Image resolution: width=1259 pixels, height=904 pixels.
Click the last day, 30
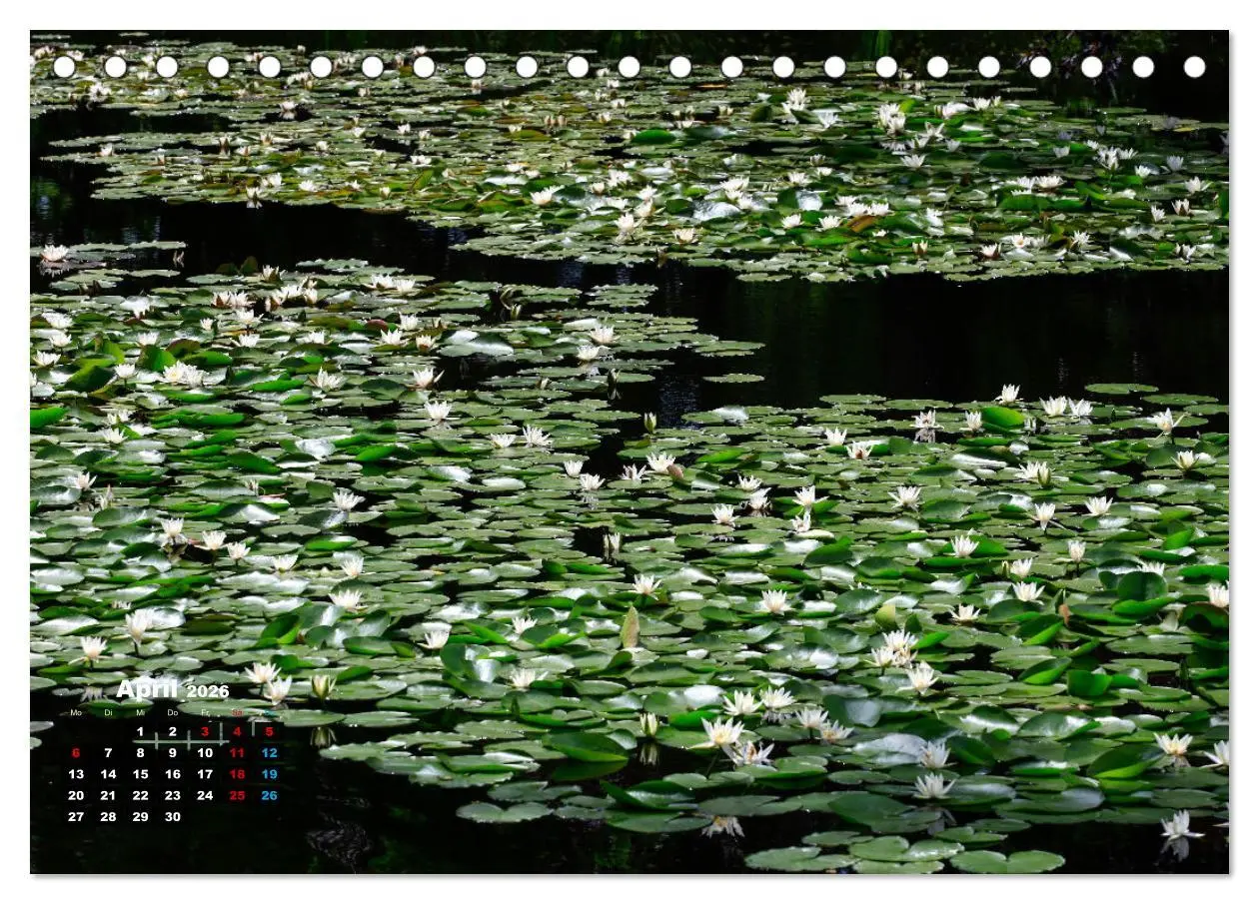pyautogui.click(x=173, y=817)
